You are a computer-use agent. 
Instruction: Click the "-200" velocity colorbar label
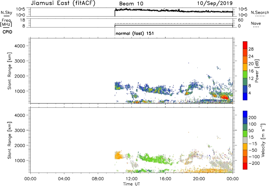pyautogui.click(x=254, y=163)
